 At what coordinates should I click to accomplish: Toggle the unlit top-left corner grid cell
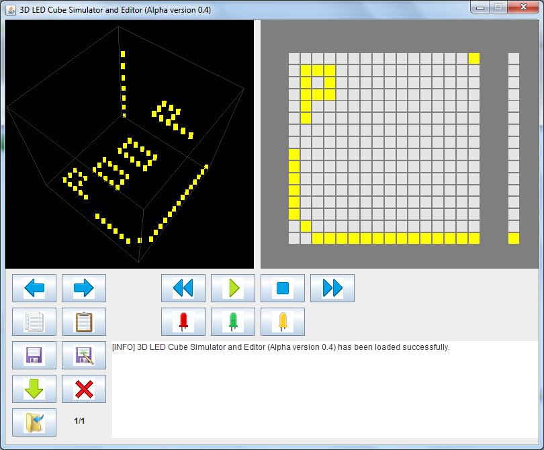click(x=294, y=58)
